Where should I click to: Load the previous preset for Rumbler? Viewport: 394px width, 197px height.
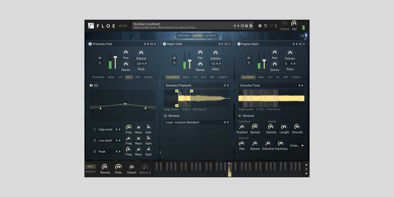click(234, 26)
